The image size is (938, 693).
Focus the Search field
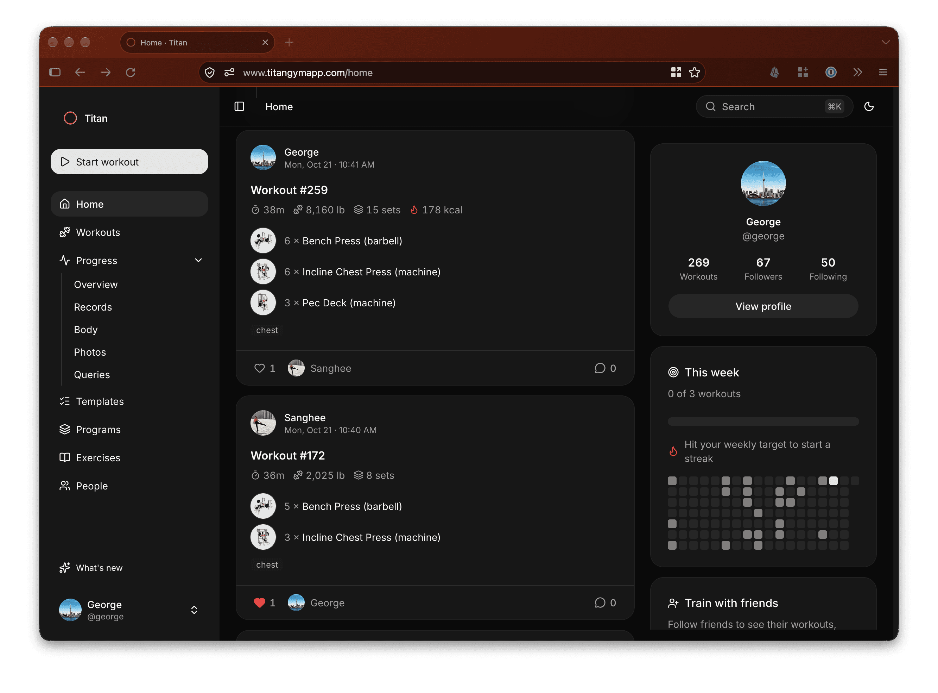click(x=774, y=107)
